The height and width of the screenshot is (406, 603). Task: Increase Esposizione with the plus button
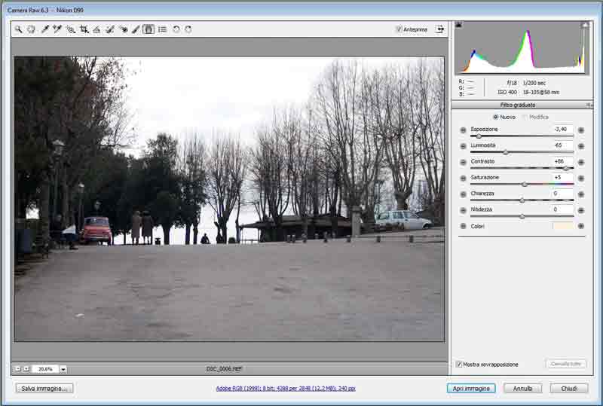coord(581,130)
